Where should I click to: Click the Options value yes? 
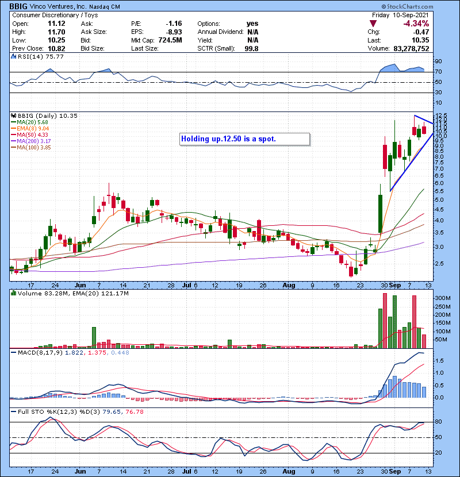pyautogui.click(x=252, y=24)
